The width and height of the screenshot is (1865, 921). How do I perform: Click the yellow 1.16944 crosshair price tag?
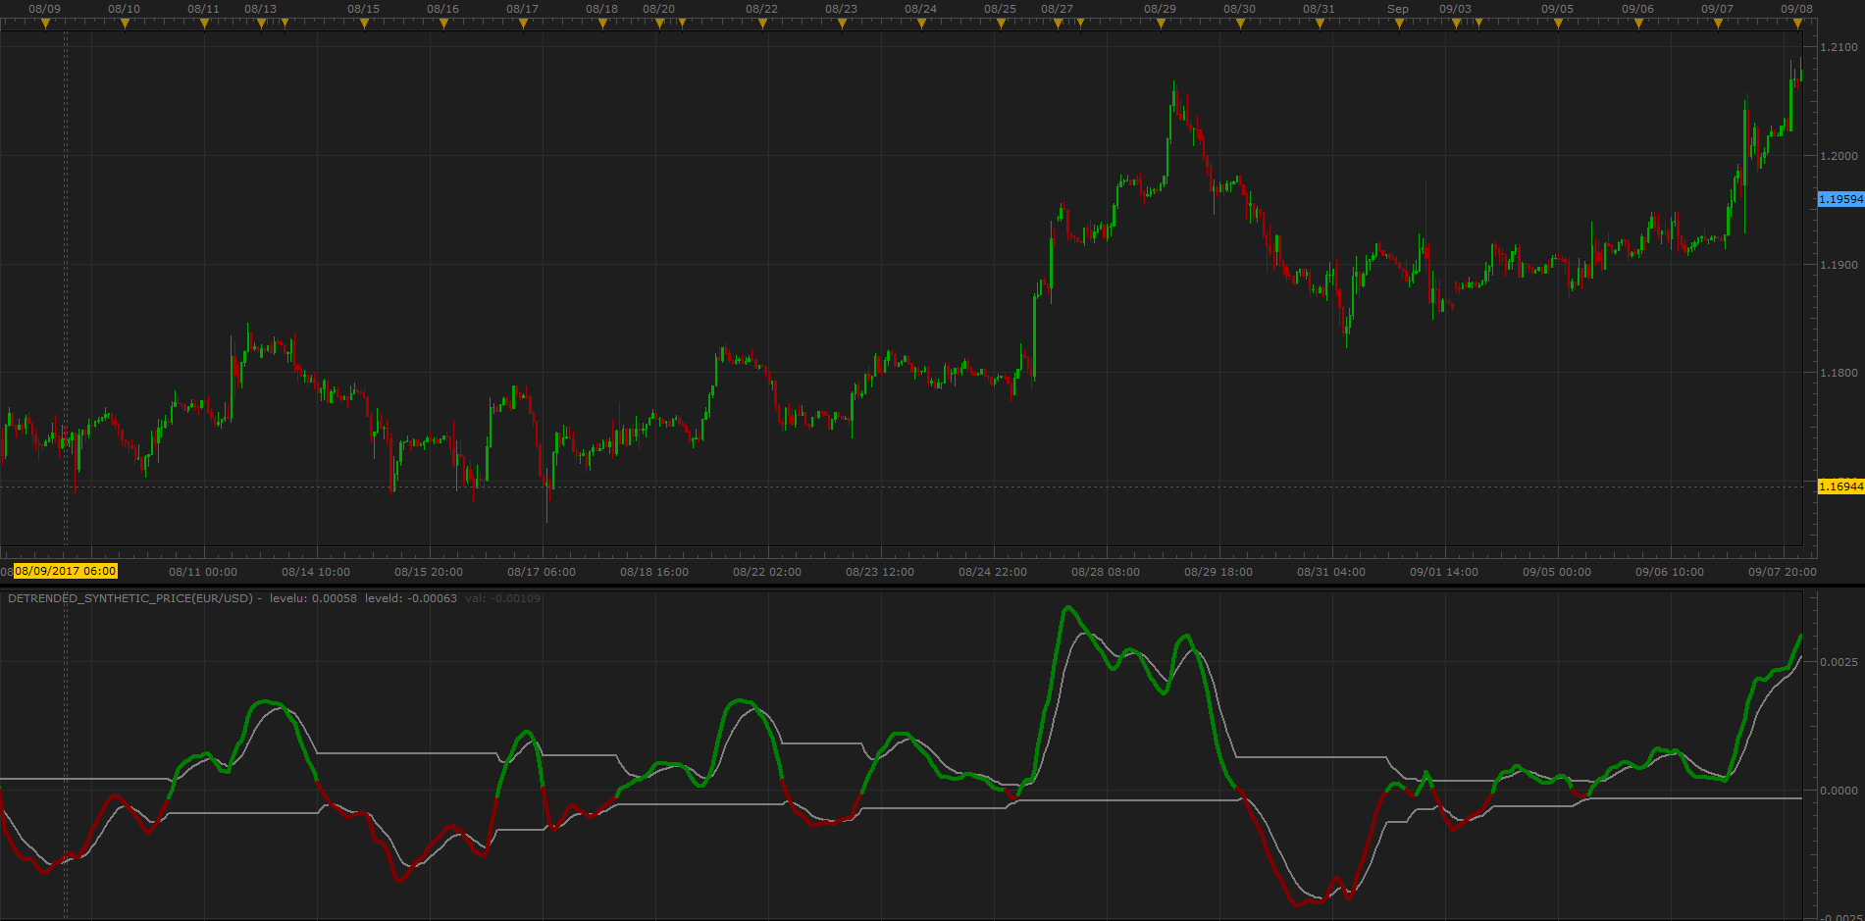coord(1840,486)
